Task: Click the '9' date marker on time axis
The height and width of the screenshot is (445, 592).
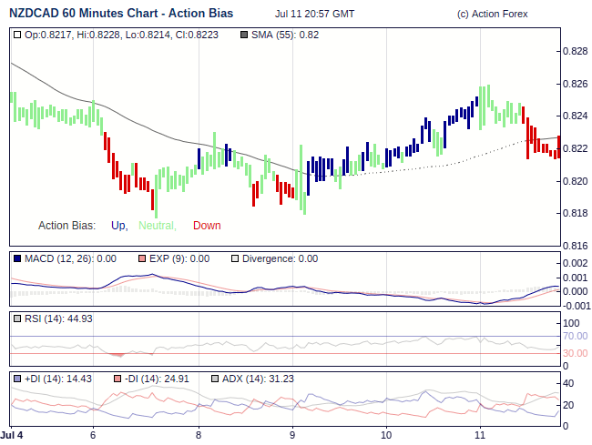Action: click(x=292, y=434)
